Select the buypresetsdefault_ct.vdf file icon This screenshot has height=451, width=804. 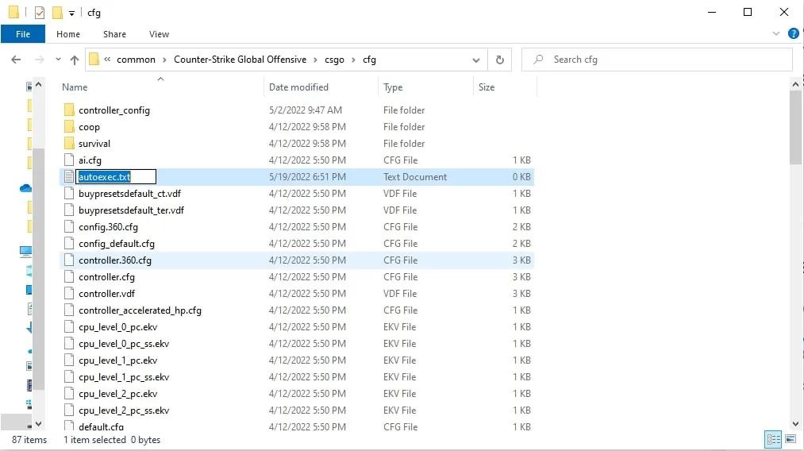[x=69, y=194]
